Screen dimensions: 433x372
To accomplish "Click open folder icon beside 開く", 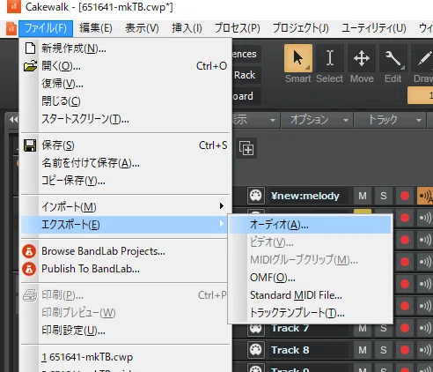I will (30, 66).
